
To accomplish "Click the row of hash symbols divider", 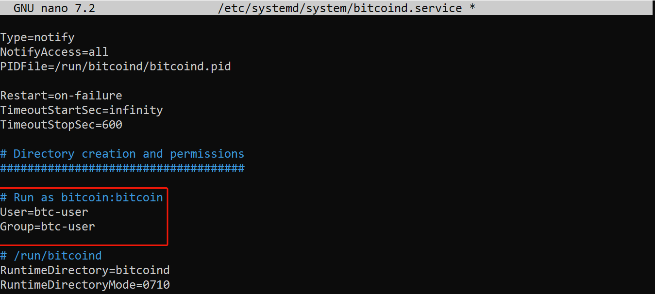I will click(122, 168).
